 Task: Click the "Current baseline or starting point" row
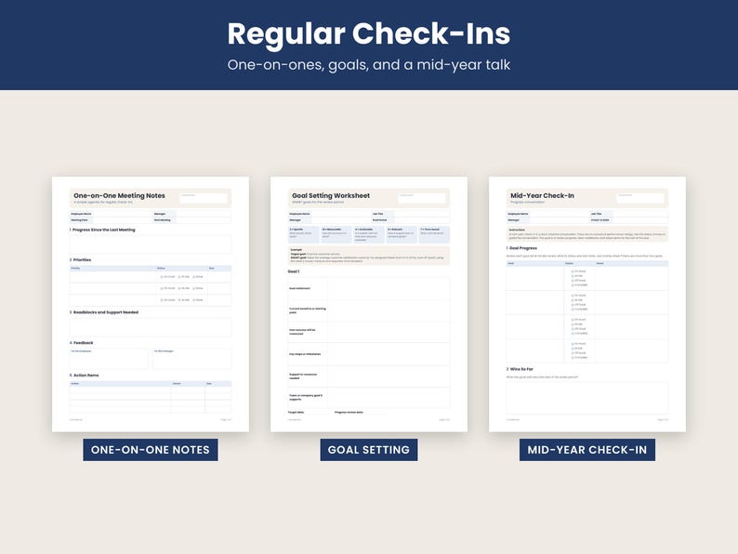coord(368,310)
